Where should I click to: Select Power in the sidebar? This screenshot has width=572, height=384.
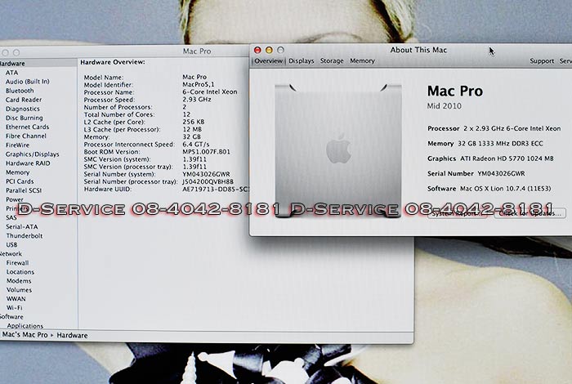point(14,199)
